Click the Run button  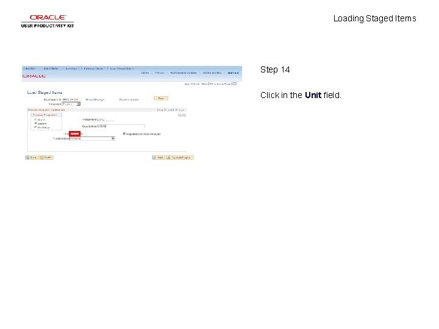click(x=161, y=98)
